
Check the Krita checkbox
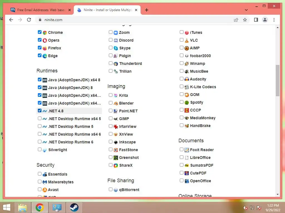110,95
